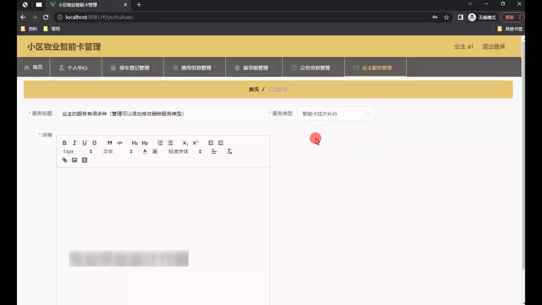The width and height of the screenshot is (542, 305).
Task: Insert a hyperlink in editor
Action: pyautogui.click(x=65, y=160)
